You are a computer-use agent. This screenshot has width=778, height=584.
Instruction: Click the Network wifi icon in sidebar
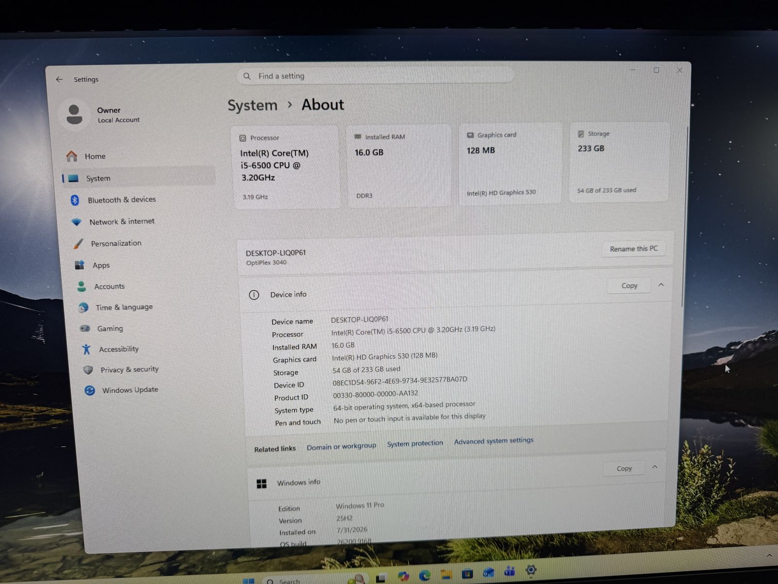coord(77,222)
